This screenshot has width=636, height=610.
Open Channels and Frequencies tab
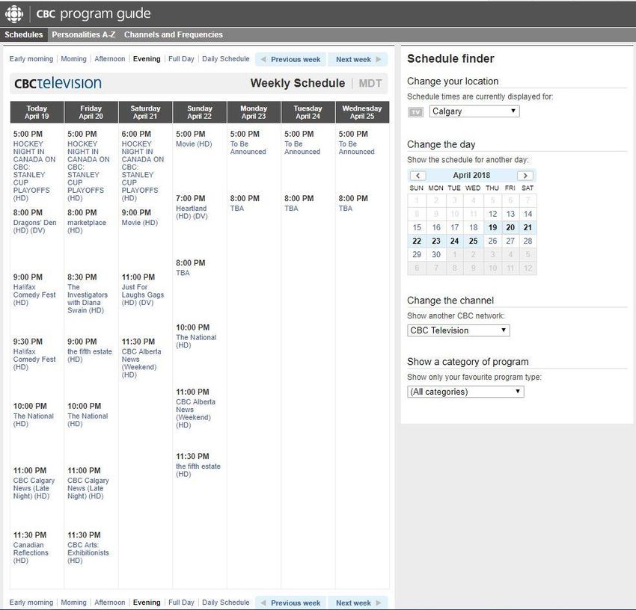click(x=173, y=34)
